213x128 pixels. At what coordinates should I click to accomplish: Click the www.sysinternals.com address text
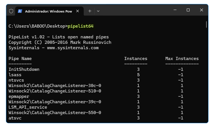[73, 48]
